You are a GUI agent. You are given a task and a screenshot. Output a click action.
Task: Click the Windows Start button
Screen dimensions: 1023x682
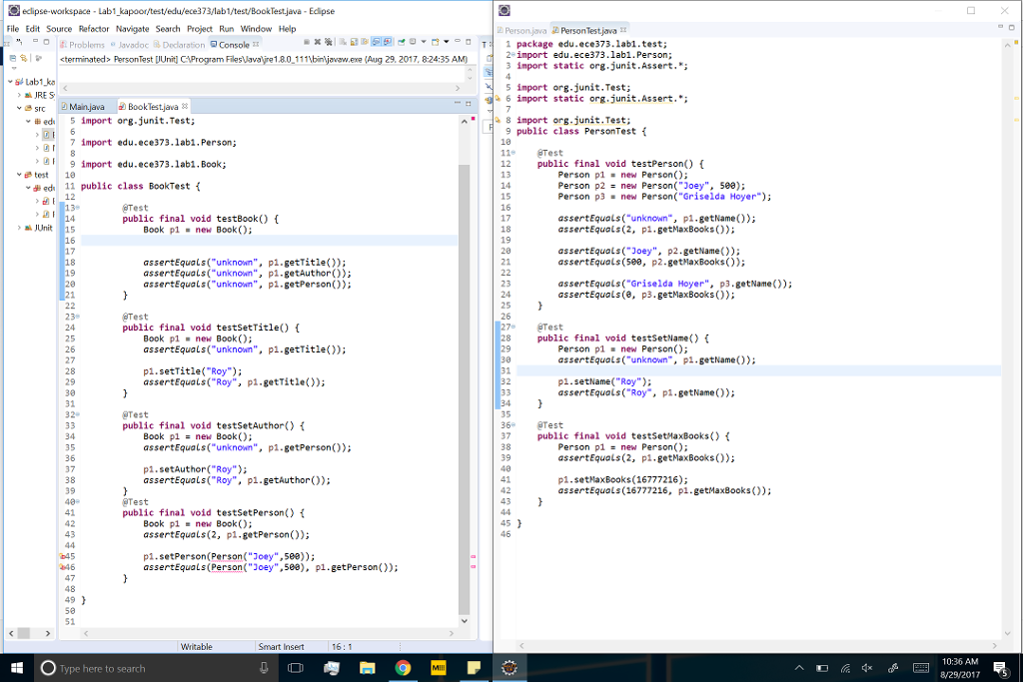[15, 668]
